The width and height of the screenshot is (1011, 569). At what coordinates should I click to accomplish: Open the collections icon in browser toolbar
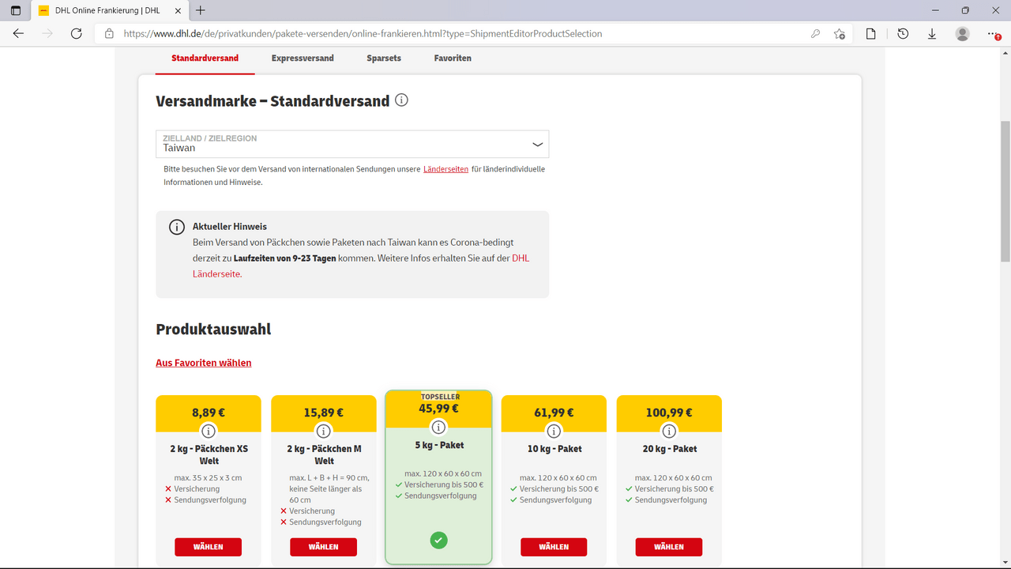pyautogui.click(x=870, y=34)
